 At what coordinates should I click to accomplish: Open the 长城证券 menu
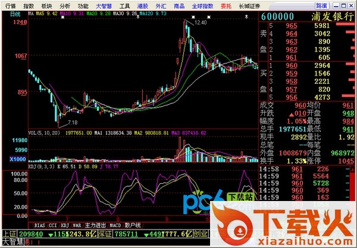click(x=249, y=6)
